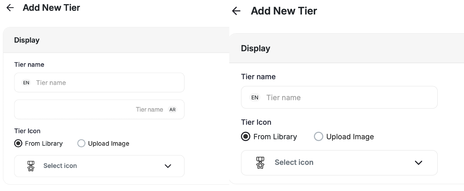
Task: Click the EN language badge in left Tier name field
Action: pos(26,83)
